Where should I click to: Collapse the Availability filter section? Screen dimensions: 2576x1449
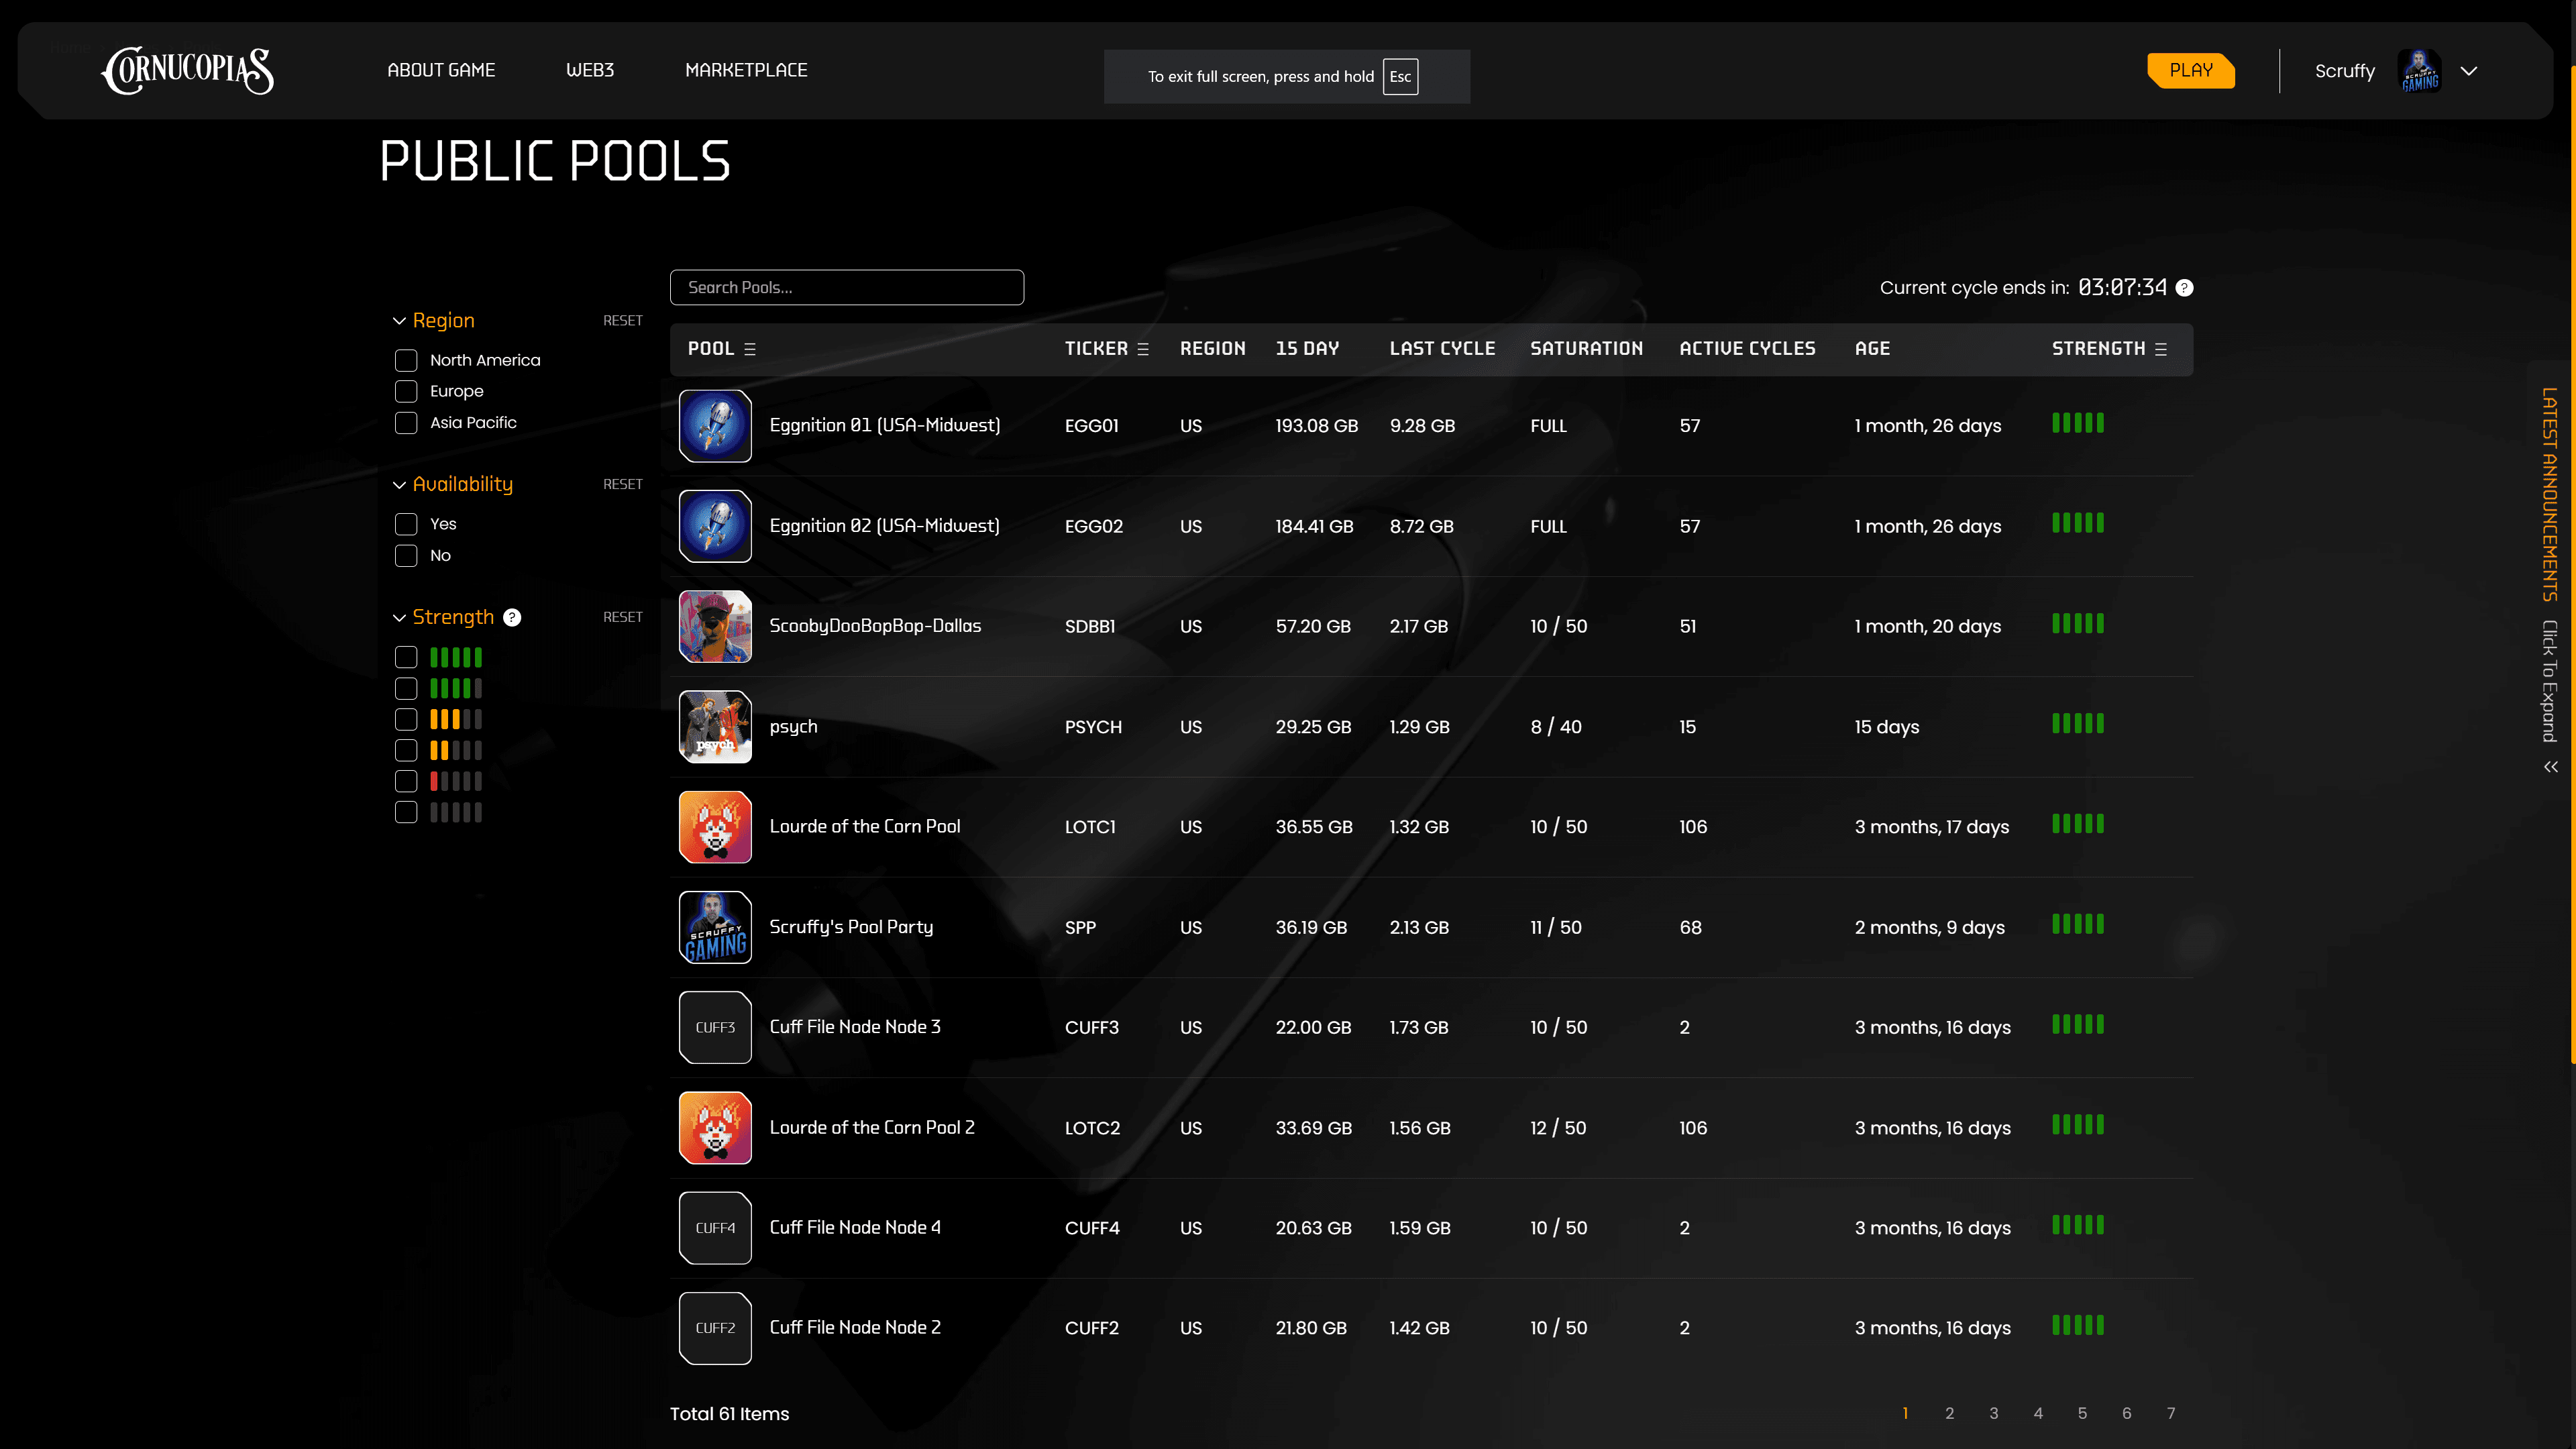pyautogui.click(x=399, y=485)
